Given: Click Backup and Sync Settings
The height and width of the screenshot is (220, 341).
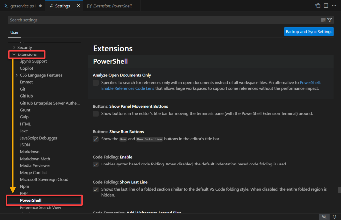Looking at the screenshot, I should [x=308, y=31].
